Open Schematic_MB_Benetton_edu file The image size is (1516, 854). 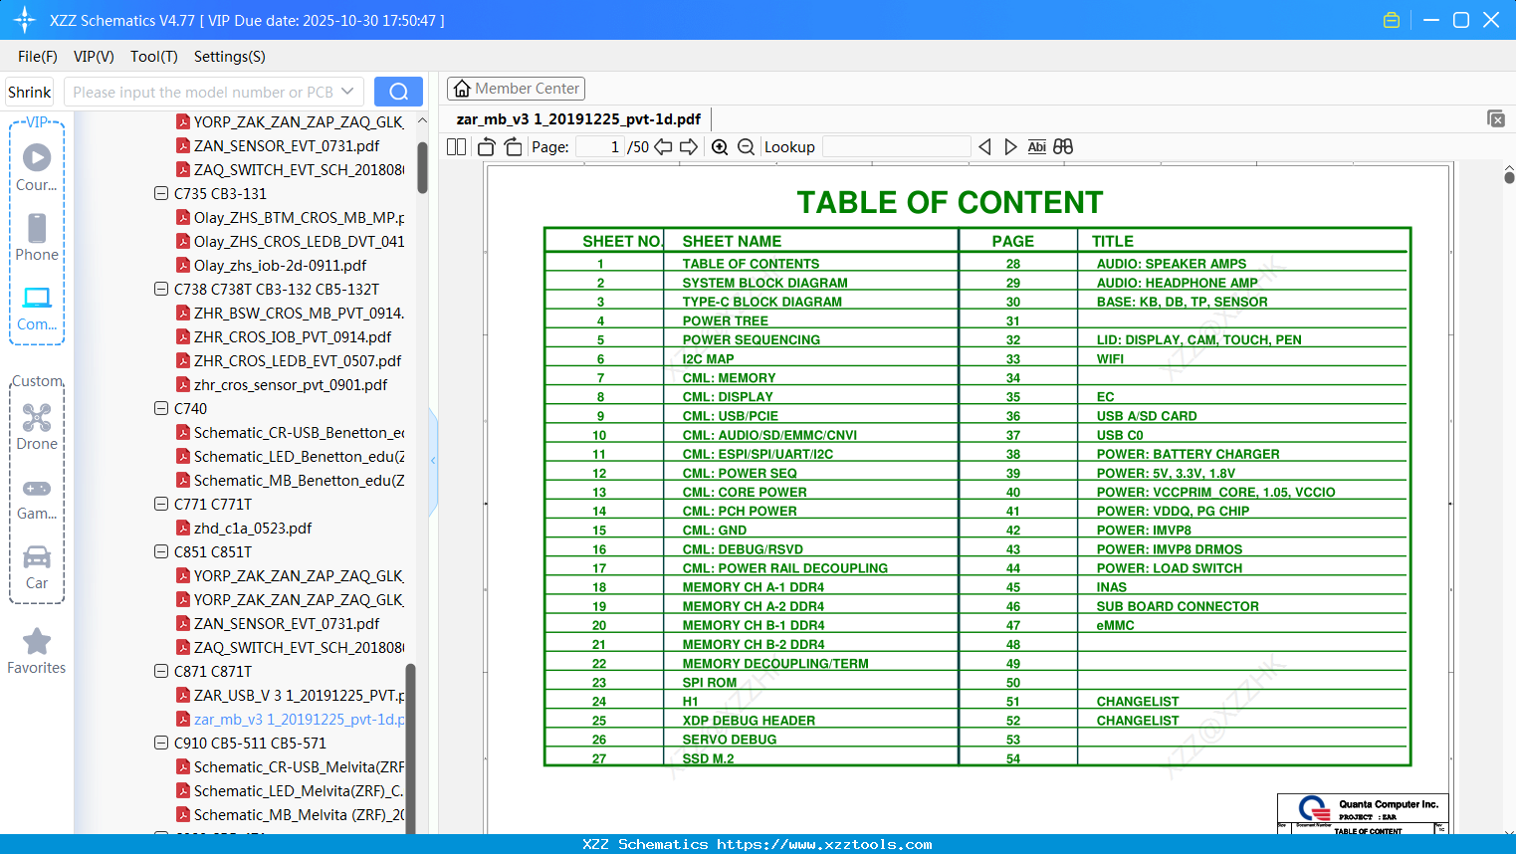(291, 480)
